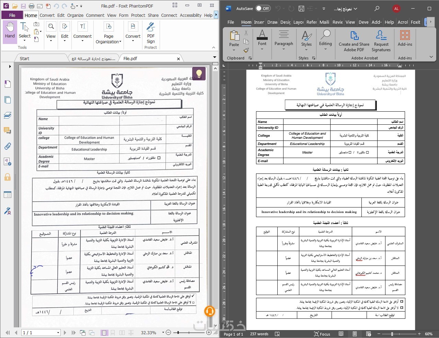This screenshot has height=338, width=439.
Task: Open the Paste dropdown in Word
Action: click(234, 49)
